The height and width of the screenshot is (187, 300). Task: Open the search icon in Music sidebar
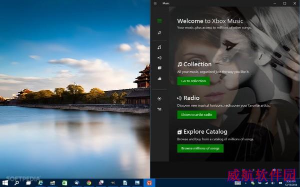point(159,33)
